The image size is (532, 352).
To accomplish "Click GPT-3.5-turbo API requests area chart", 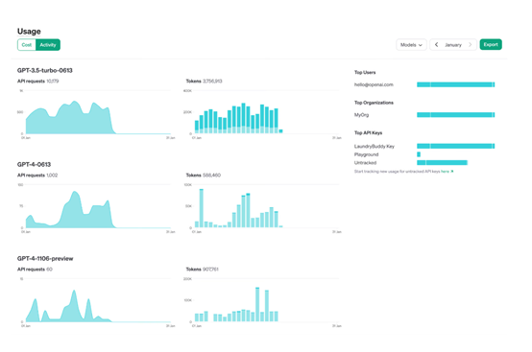I will 96,114.
